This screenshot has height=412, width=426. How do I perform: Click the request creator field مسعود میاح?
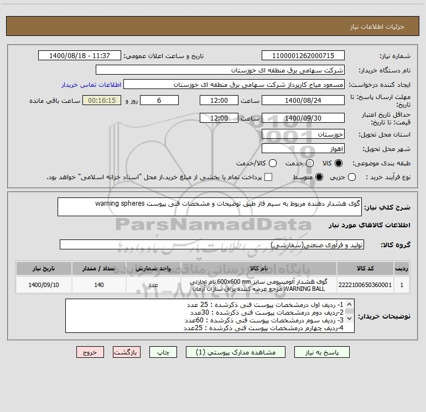234,85
